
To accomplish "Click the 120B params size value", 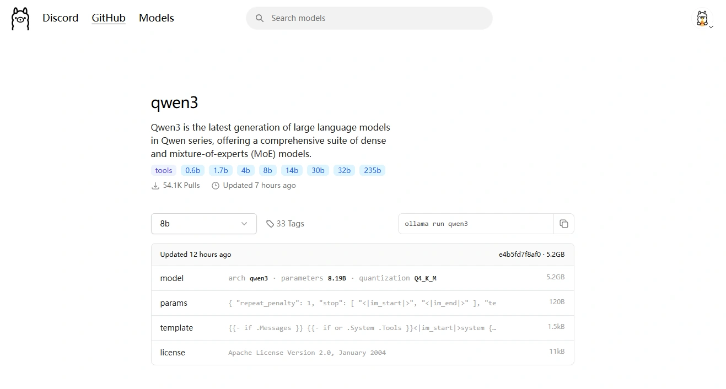I will tap(557, 302).
